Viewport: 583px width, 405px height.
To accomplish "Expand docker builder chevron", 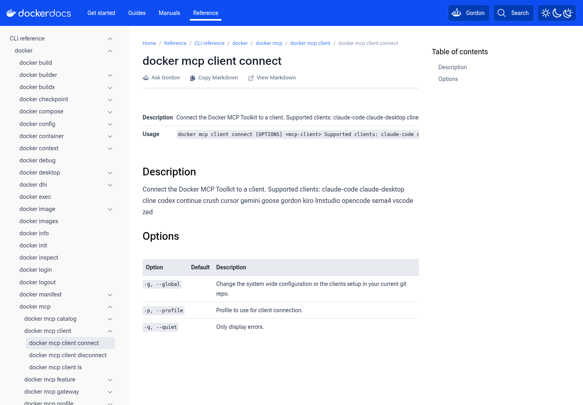I will click(110, 75).
